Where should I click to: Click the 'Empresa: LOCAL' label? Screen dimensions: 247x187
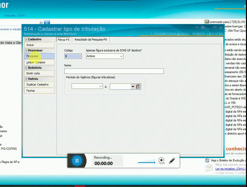(15, 15)
